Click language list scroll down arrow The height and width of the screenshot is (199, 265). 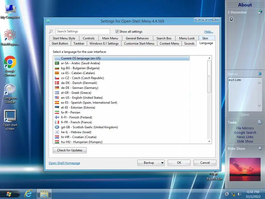pos(209,141)
